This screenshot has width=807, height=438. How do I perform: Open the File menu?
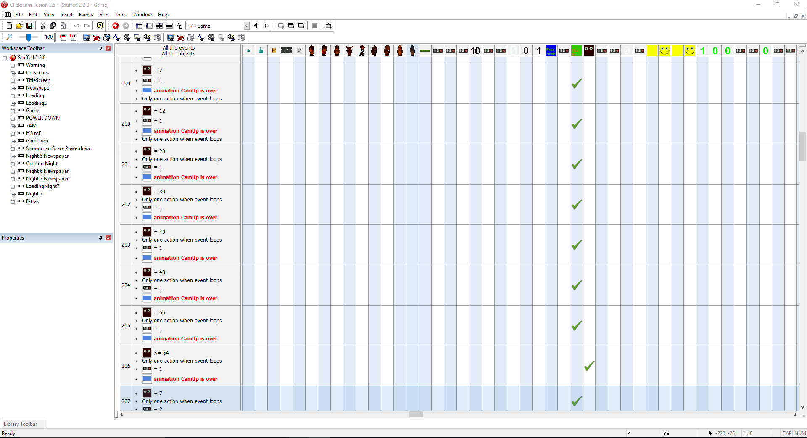pos(19,15)
